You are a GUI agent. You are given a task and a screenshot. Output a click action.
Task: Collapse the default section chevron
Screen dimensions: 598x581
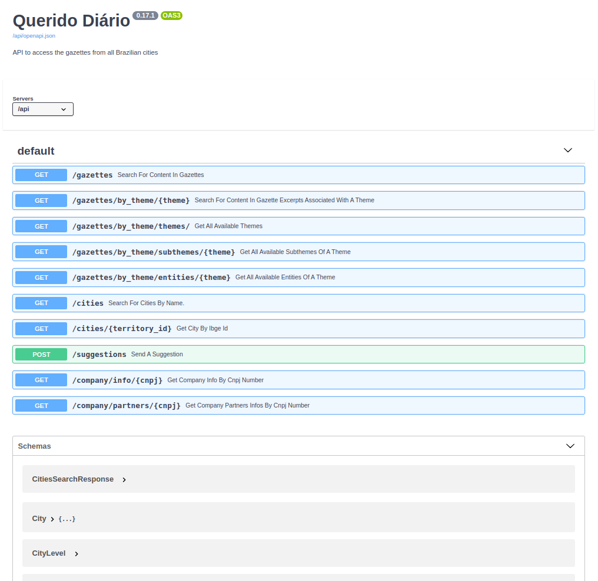pyautogui.click(x=567, y=151)
